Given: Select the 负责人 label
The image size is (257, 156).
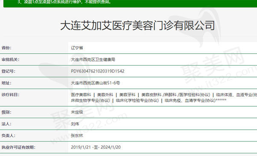Looking at the screenshot, I should click(9, 136).
